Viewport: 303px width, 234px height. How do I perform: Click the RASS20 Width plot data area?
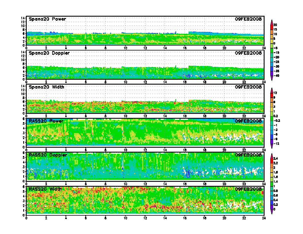click(x=145, y=201)
